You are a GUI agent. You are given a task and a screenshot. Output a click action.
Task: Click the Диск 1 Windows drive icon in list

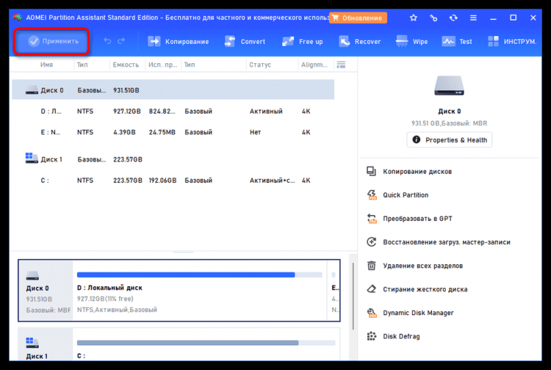32,158
